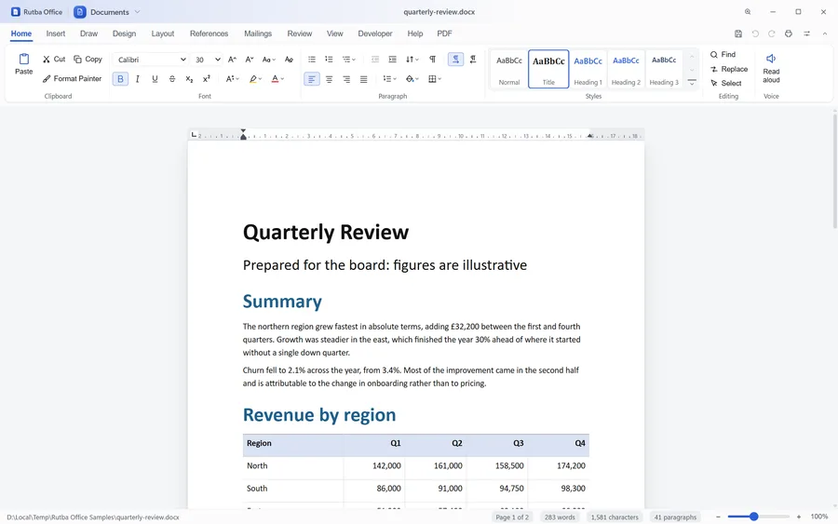This screenshot has height=524, width=838.
Task: Open the customize toolbar settings icon
Action: pyautogui.click(x=807, y=34)
